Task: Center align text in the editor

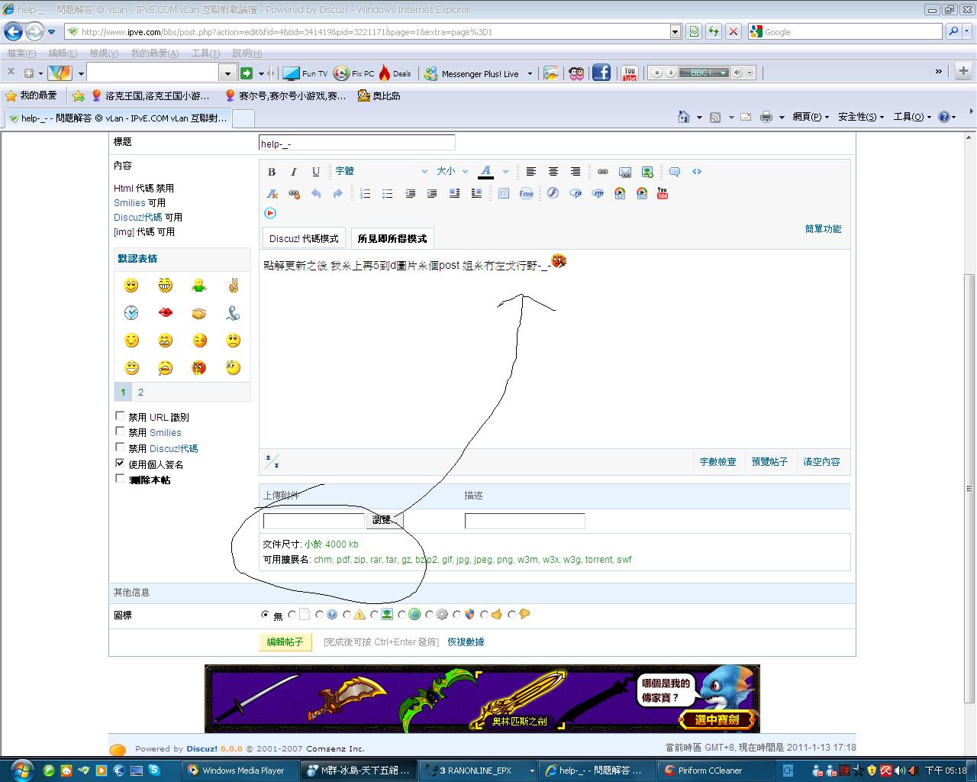Action: click(553, 172)
